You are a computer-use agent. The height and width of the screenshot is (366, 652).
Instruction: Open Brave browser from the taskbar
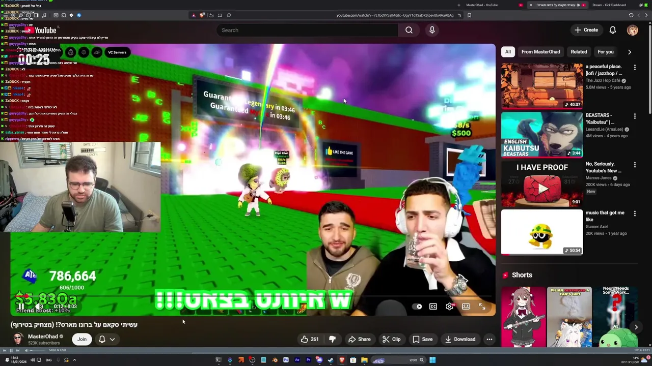pos(342,360)
